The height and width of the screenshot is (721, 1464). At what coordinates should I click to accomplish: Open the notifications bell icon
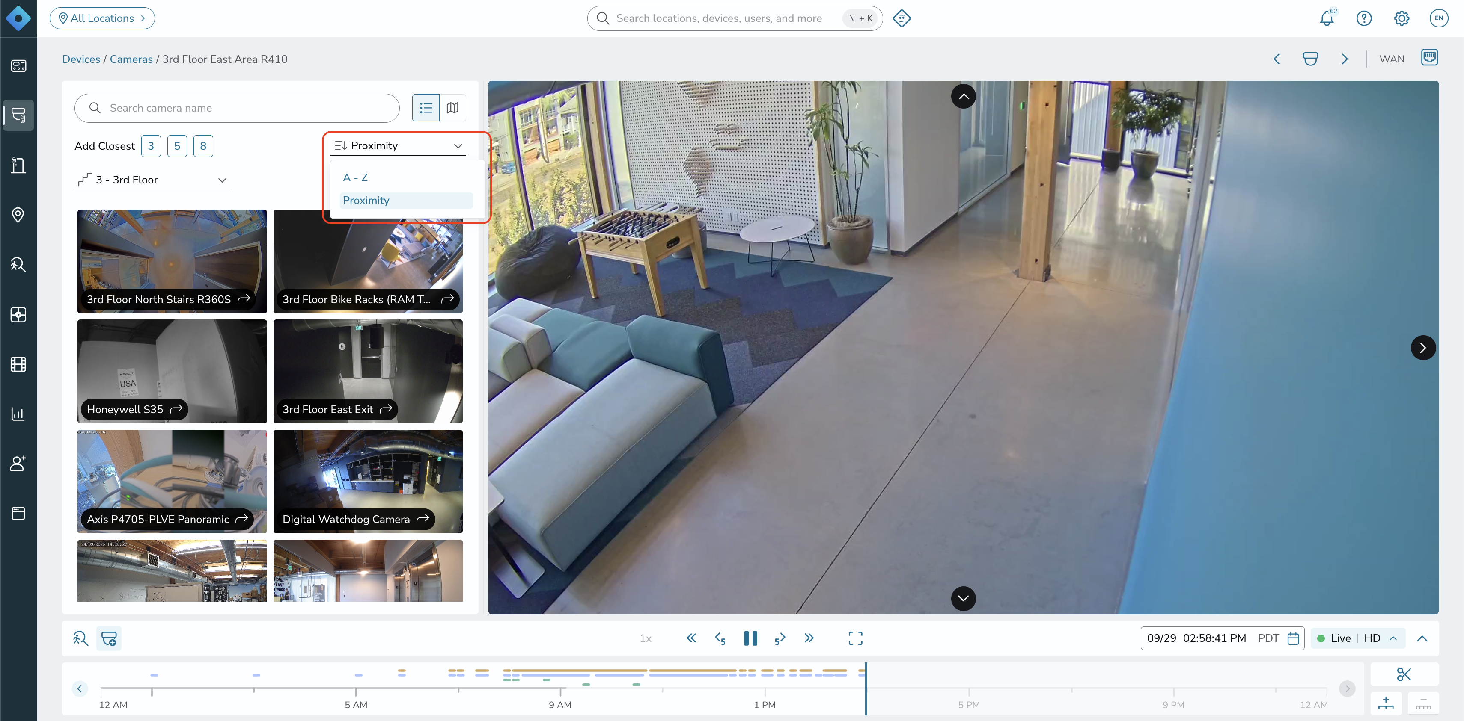(x=1327, y=18)
